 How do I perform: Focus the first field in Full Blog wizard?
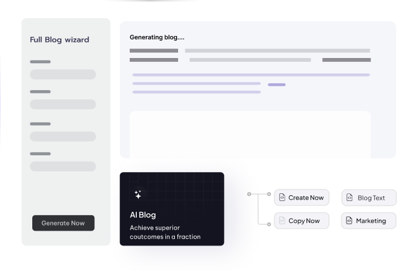63,74
